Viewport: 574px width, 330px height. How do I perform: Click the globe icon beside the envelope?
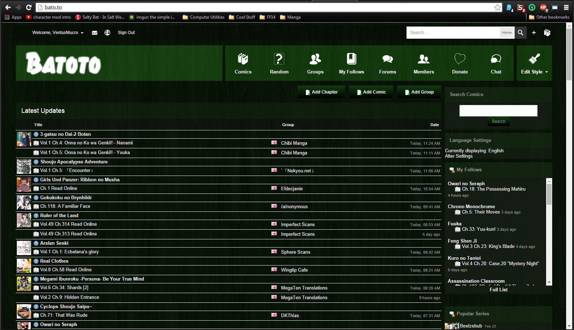(x=107, y=32)
